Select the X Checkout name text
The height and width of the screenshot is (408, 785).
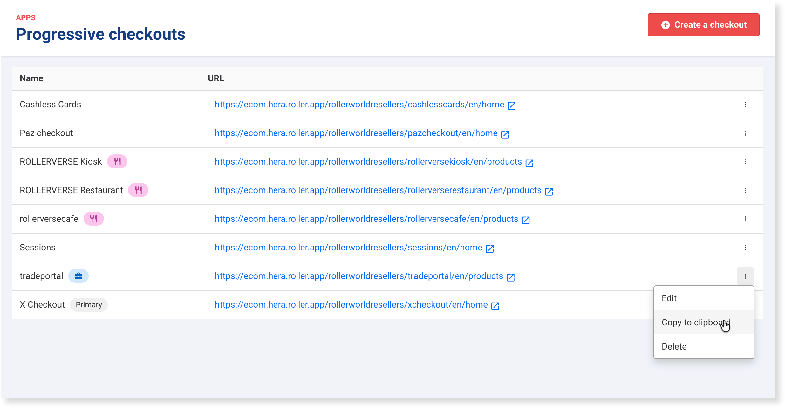[42, 305]
